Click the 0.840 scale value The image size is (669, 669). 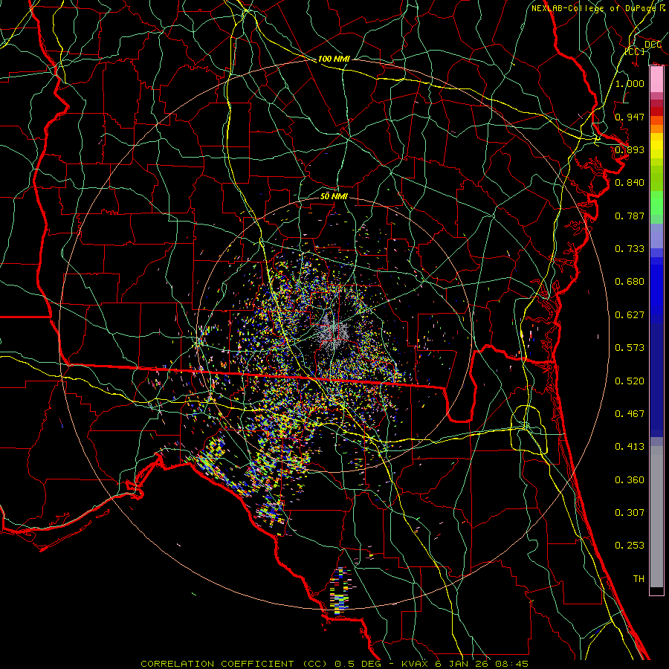coord(630,183)
